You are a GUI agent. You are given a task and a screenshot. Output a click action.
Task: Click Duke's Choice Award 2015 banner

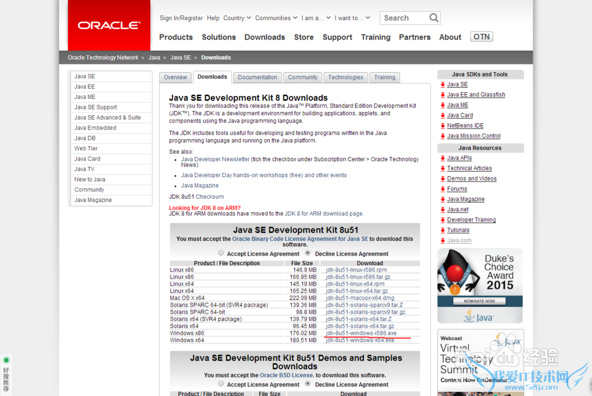(x=480, y=286)
